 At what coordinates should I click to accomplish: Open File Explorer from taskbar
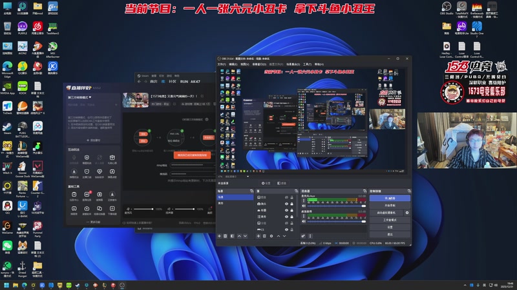tap(15, 285)
